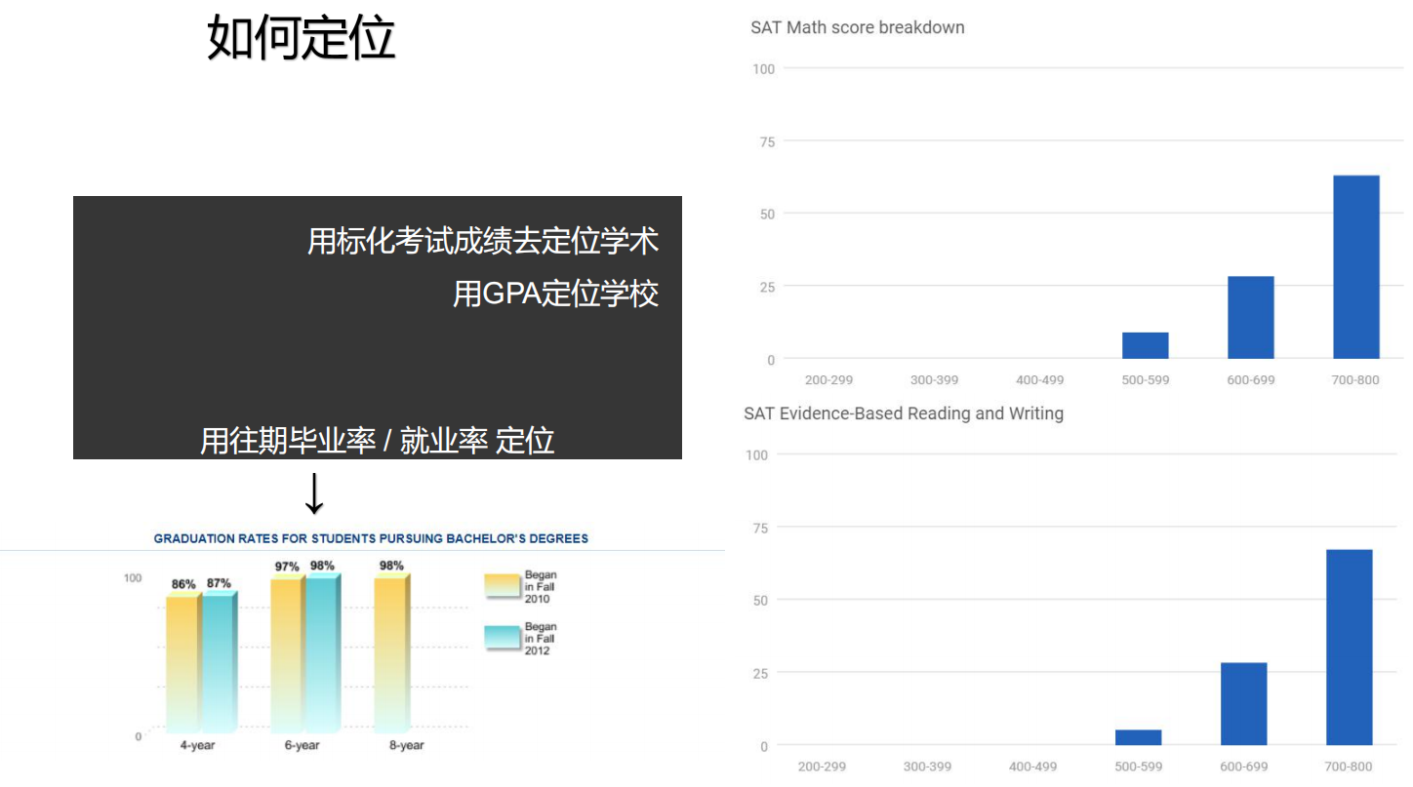This screenshot has width=1413, height=787.
Task: Click the 700-800 bar in SAT Math chart
Action: (x=1356, y=267)
